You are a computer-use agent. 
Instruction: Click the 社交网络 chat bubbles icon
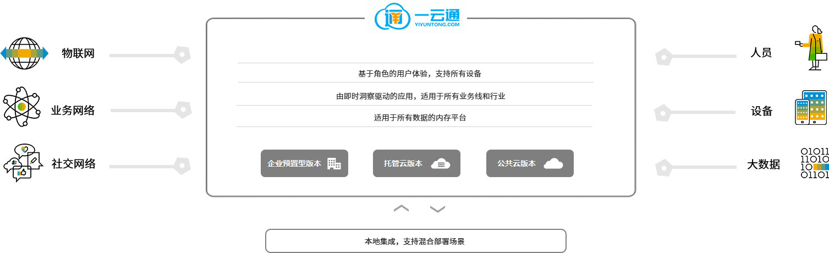click(23, 163)
